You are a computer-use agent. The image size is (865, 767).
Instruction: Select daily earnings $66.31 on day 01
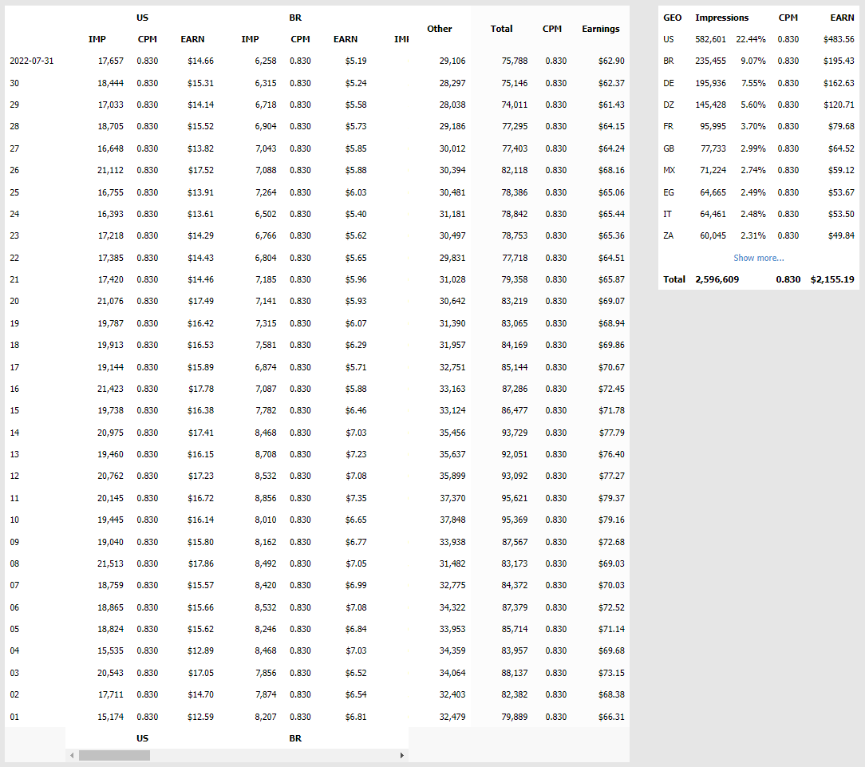[611, 717]
